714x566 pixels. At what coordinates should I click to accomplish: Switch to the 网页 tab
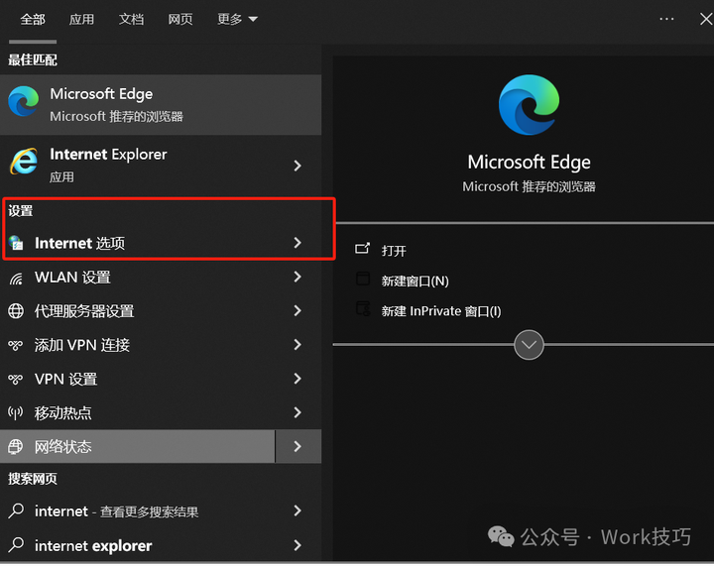click(x=180, y=19)
